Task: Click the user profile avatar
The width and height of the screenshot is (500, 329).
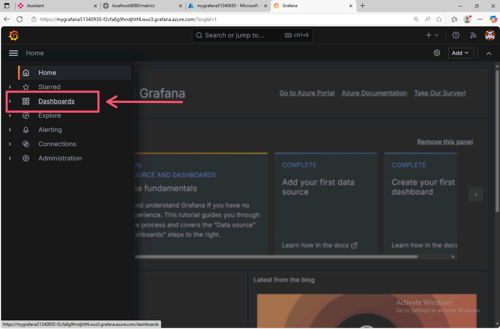Action: pos(490,35)
